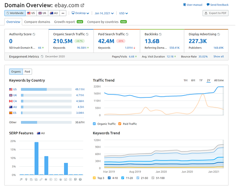
Task: Select the US database button
Action: (x=31, y=13)
